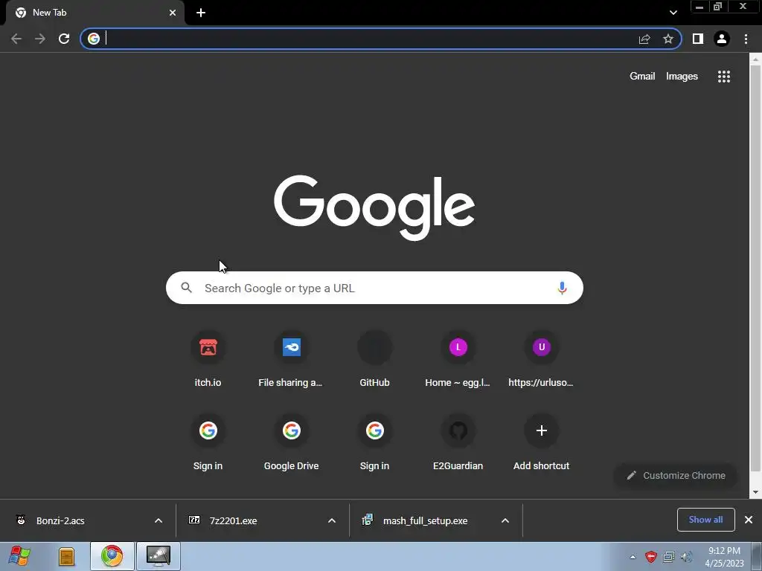The image size is (762, 571).
Task: Open the Gmail link
Action: pyautogui.click(x=642, y=77)
